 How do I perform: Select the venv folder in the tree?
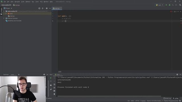(x=11, y=14)
